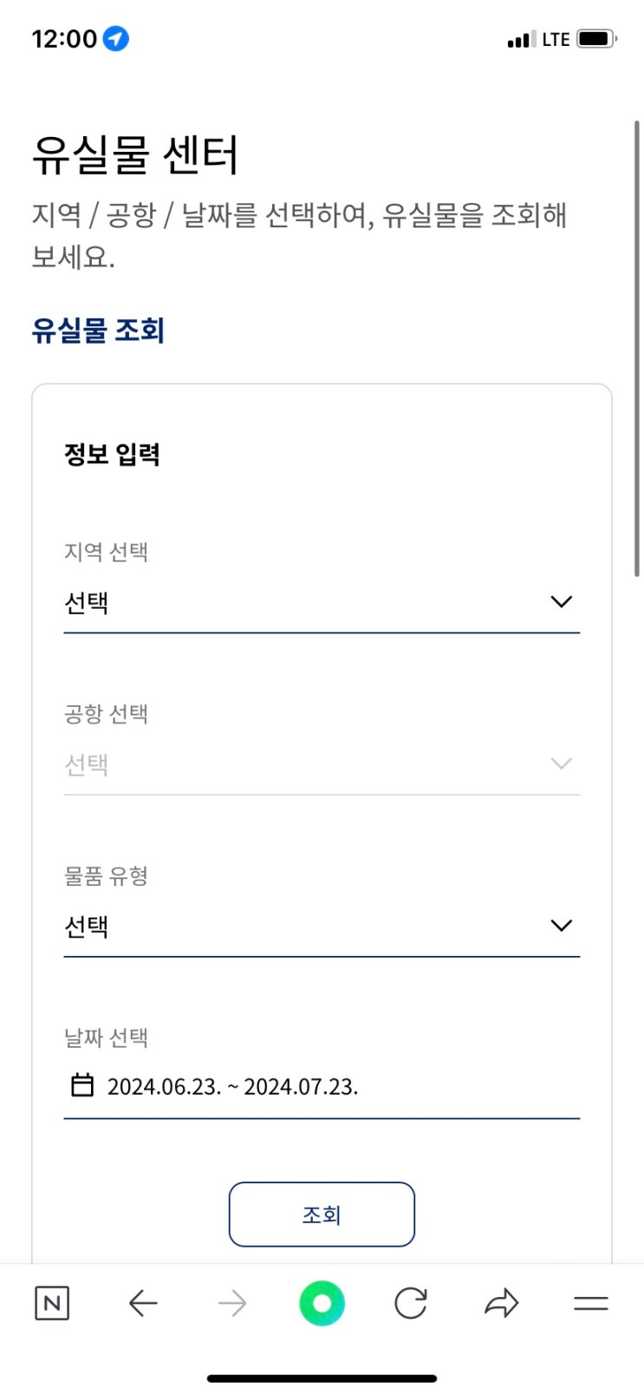The width and height of the screenshot is (644, 1395).
Task: Tap the location arrow in status bar
Action: (116, 39)
